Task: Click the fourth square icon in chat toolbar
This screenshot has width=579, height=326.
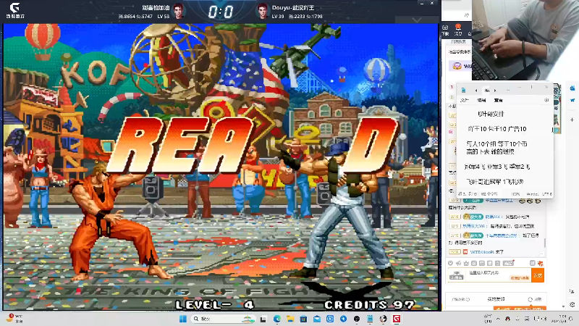Action: coord(474,263)
